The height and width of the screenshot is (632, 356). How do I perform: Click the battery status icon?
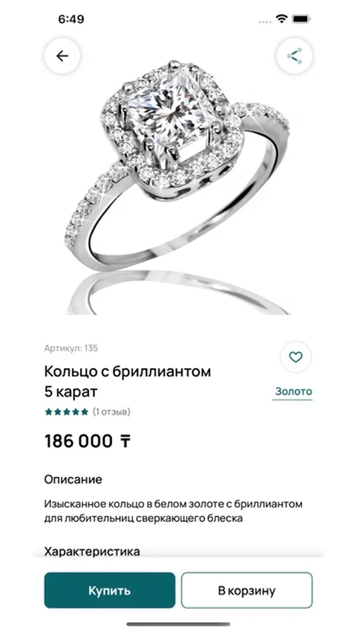(x=301, y=19)
